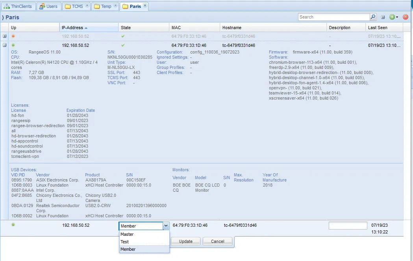Sort by the MAC column header
413x261 pixels.
click(x=194, y=28)
